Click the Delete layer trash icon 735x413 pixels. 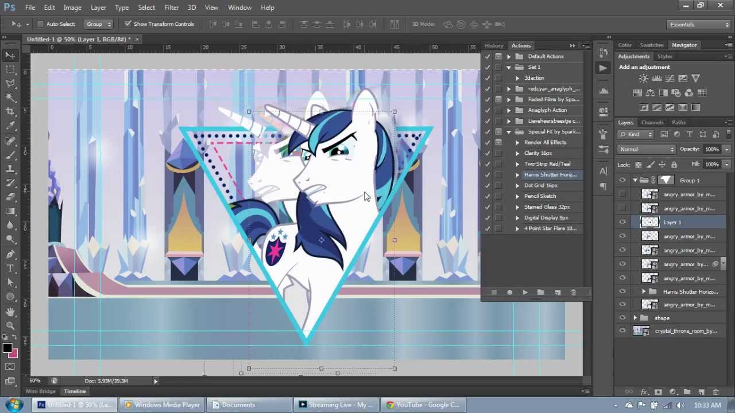click(715, 392)
